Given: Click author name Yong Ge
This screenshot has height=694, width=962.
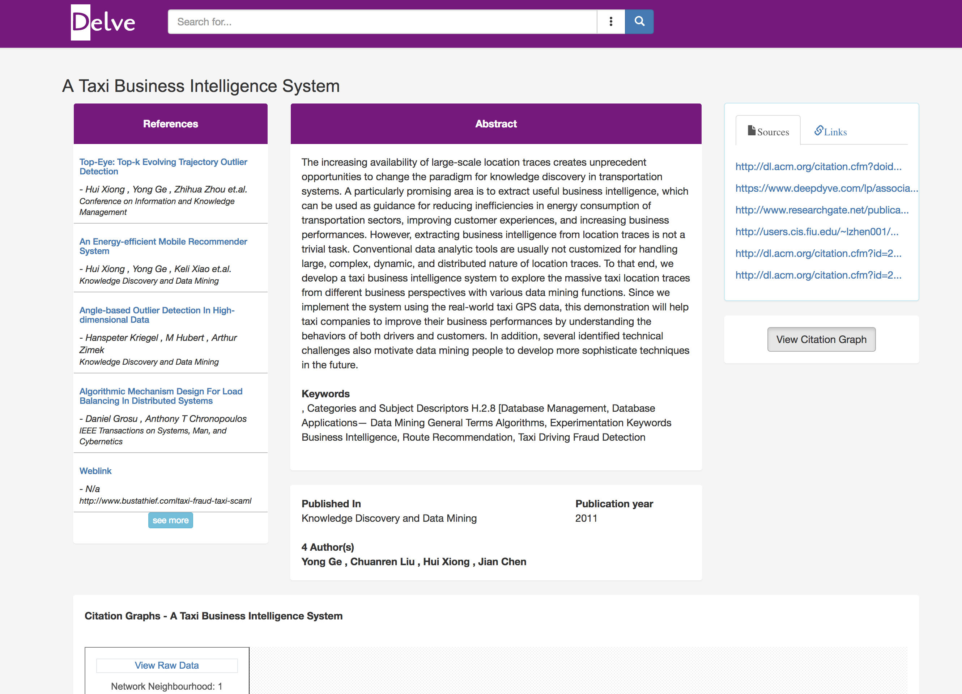Looking at the screenshot, I should pos(322,562).
